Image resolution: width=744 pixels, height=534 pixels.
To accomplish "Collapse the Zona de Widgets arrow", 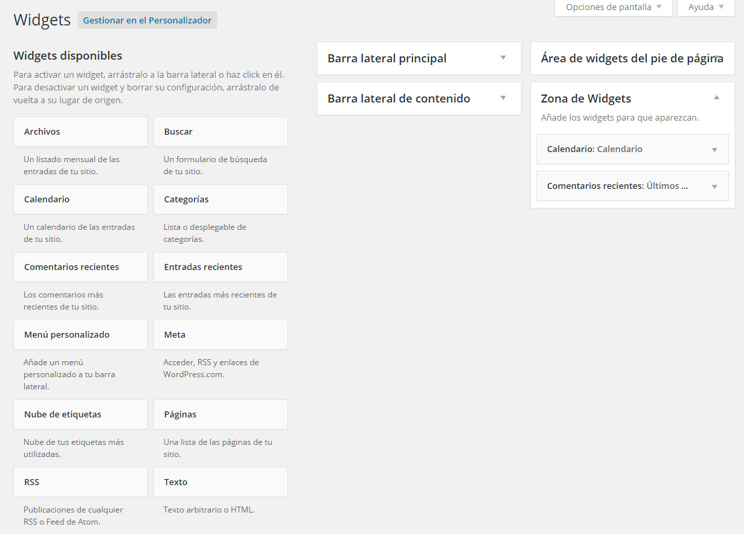I will click(717, 98).
